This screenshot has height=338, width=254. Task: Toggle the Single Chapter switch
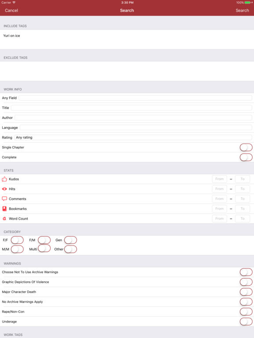[x=246, y=147]
